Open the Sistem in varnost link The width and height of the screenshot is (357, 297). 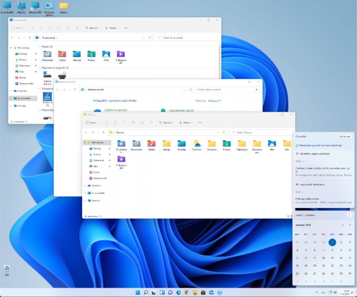115,110
